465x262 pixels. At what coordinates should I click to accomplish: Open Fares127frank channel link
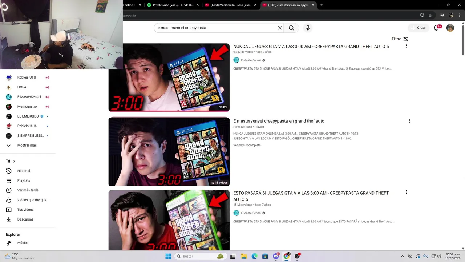point(243,127)
